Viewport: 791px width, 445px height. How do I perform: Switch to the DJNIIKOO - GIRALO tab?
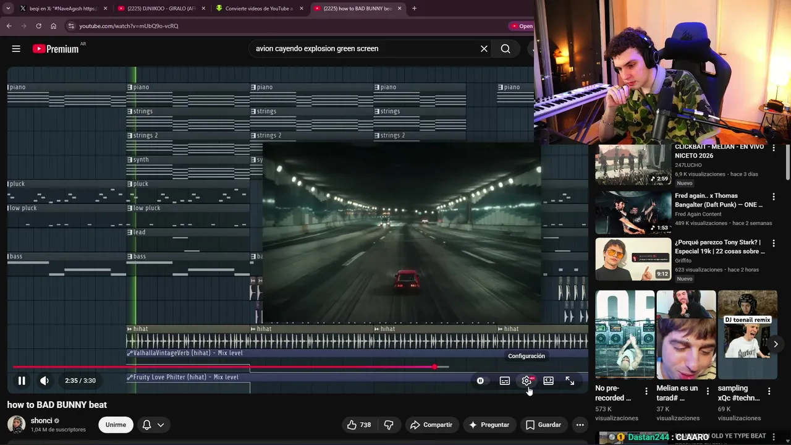[x=162, y=9]
